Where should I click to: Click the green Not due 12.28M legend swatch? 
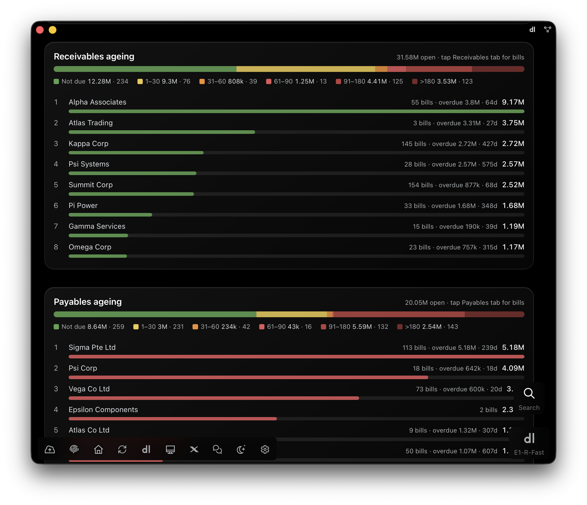click(56, 82)
